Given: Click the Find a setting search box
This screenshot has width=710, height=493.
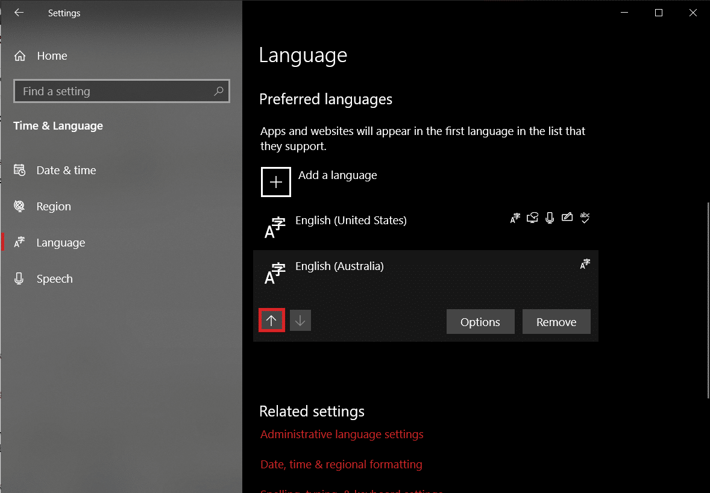Looking at the screenshot, I should pyautogui.click(x=115, y=92).
